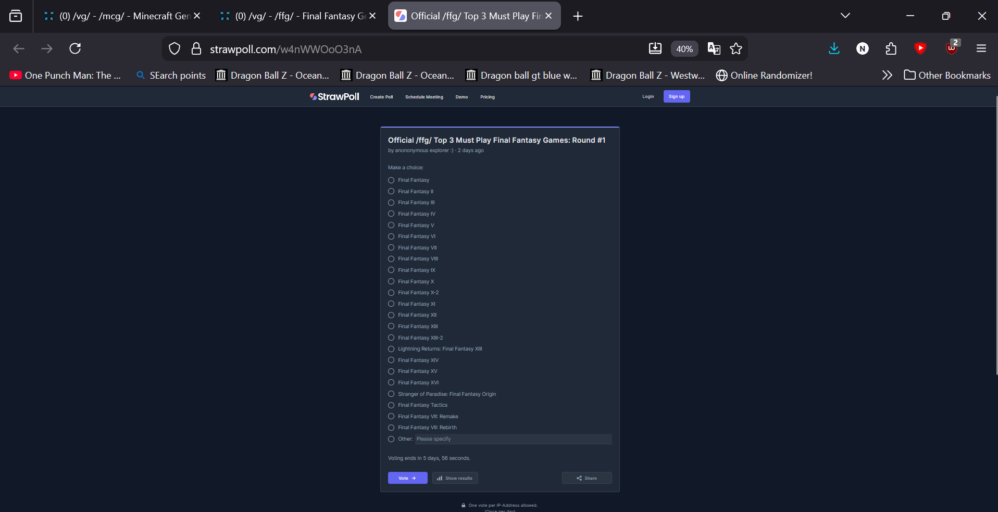
Task: Open the Online Randomizer! bookmark
Action: (764, 76)
